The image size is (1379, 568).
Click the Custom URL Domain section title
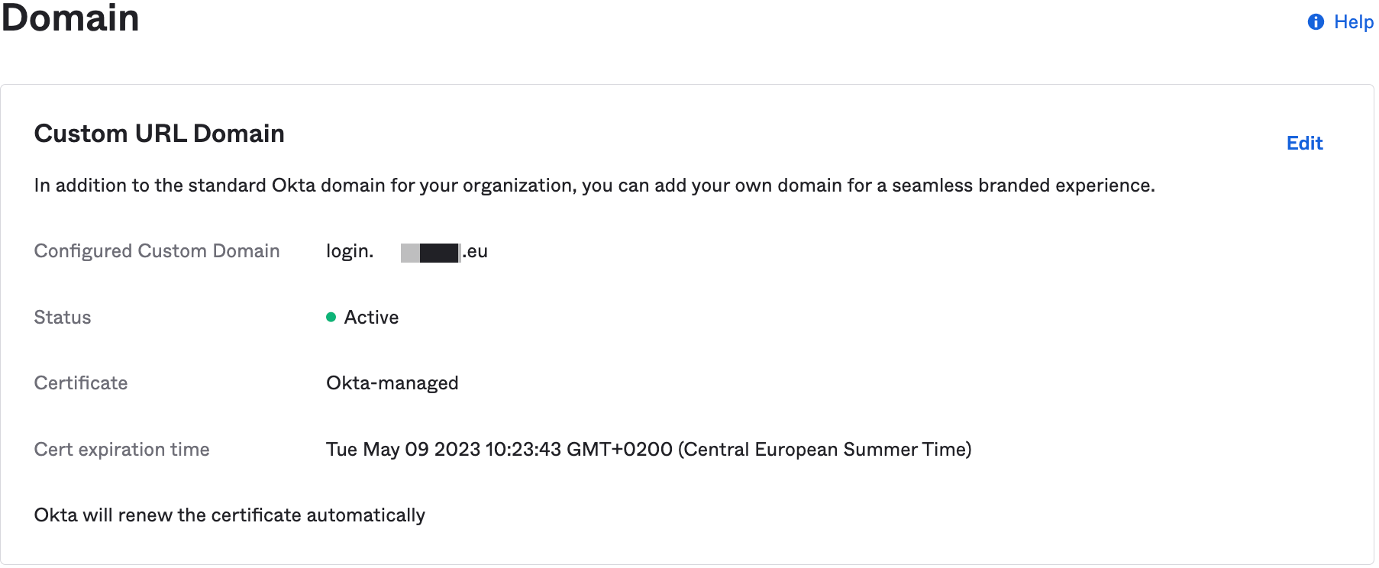pyautogui.click(x=159, y=134)
